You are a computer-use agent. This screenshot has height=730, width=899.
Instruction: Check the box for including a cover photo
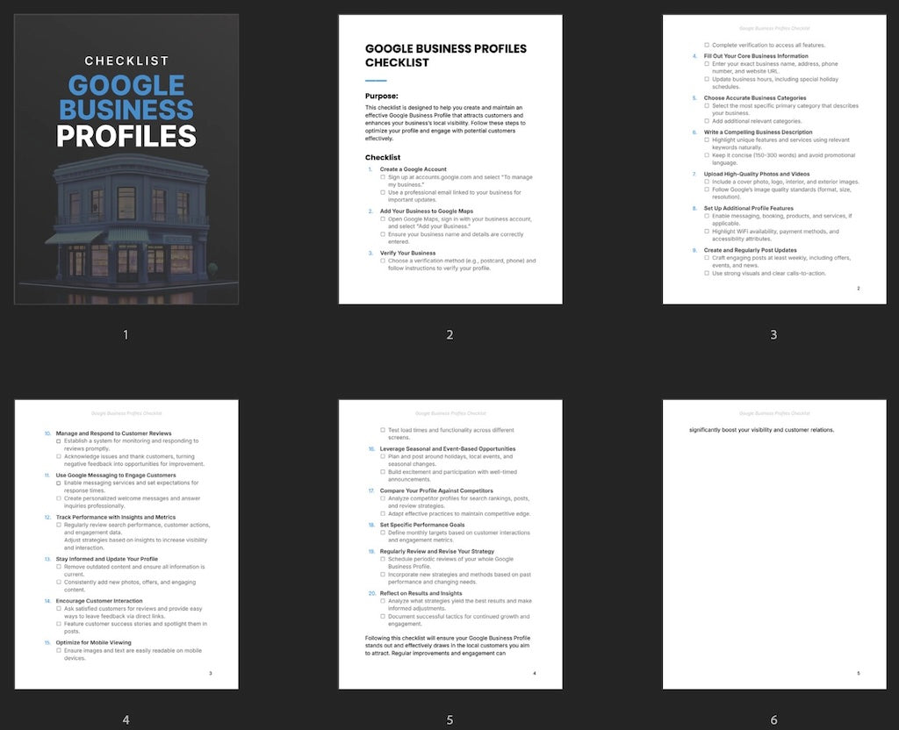pyautogui.click(x=706, y=182)
